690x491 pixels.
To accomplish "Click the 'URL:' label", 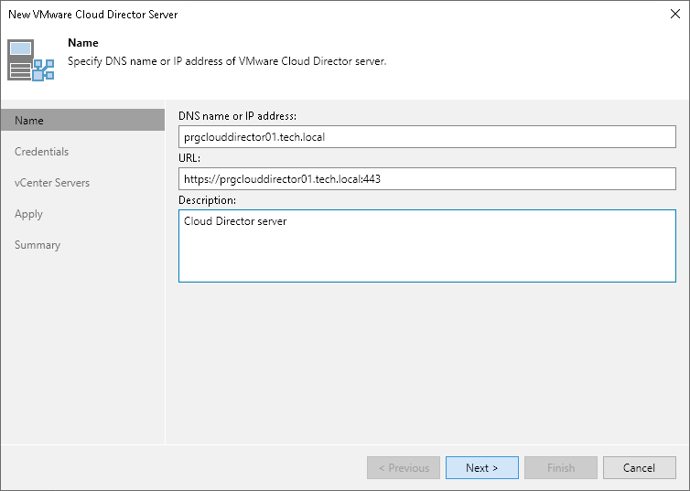I will (x=189, y=158).
